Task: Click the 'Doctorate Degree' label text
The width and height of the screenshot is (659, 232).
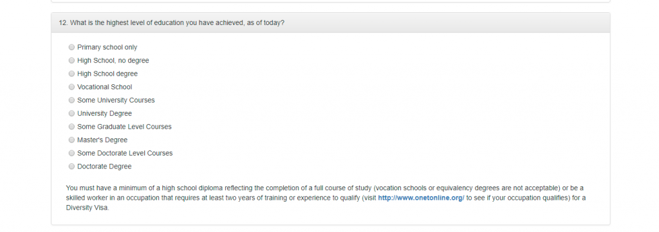Action: tap(104, 166)
